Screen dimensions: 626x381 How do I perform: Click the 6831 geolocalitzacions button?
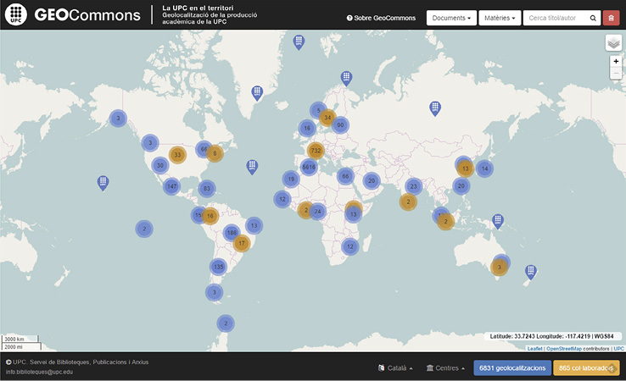[511, 368]
